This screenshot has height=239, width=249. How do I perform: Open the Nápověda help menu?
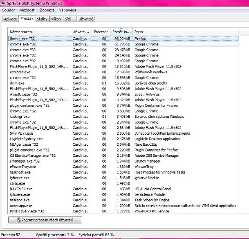[x=68, y=9]
